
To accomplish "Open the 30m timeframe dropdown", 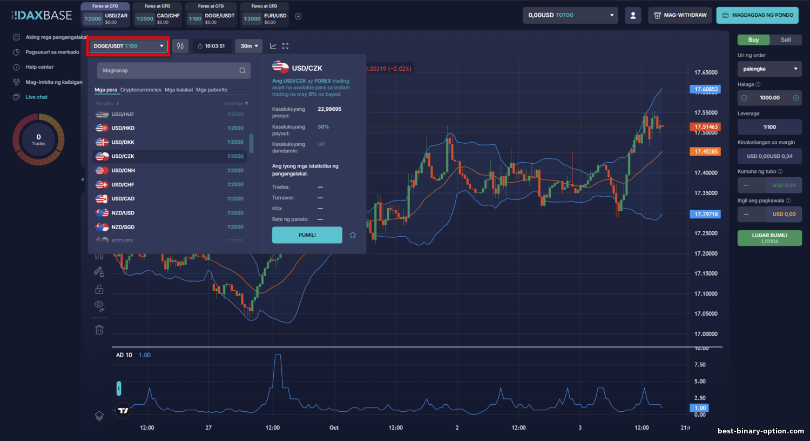I will [248, 46].
